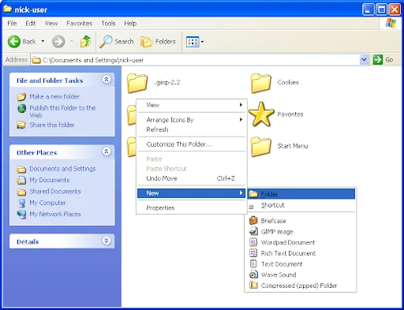The width and height of the screenshot is (404, 310).
Task: Click the Windows flag logo icon
Action: coord(391,23)
